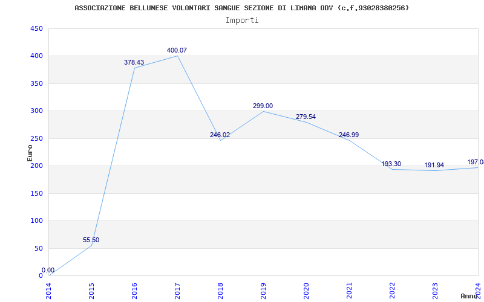Viewport: 484px width, 302px height.
Task: Click the x-axis year 2020
Action: point(306,291)
